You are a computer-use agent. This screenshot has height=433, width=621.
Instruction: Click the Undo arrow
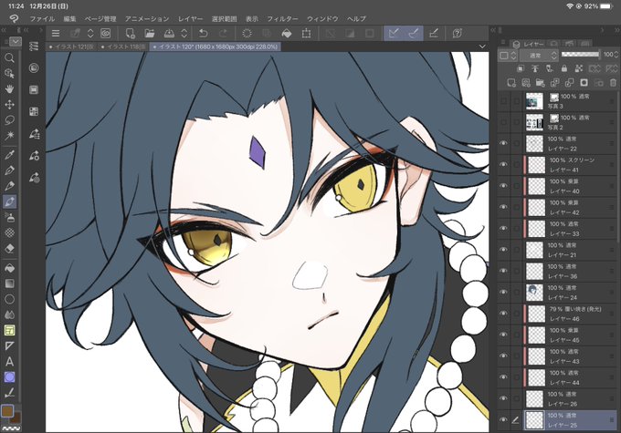click(x=204, y=33)
